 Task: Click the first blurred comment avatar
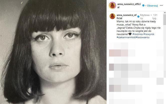tap(111, 53)
